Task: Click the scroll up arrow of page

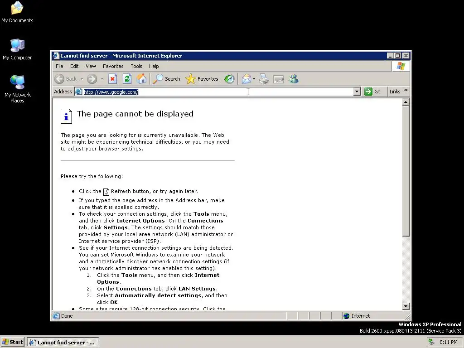Action: coord(406,102)
